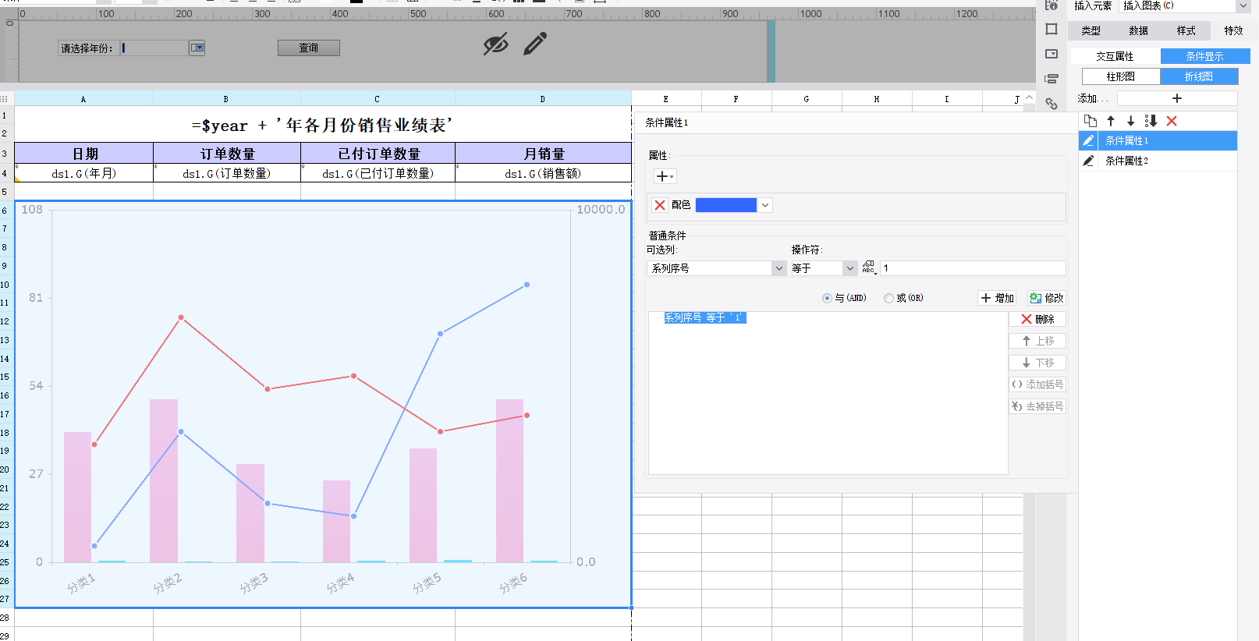Image resolution: width=1259 pixels, height=641 pixels.
Task: Click the condition value input field
Action: click(973, 268)
